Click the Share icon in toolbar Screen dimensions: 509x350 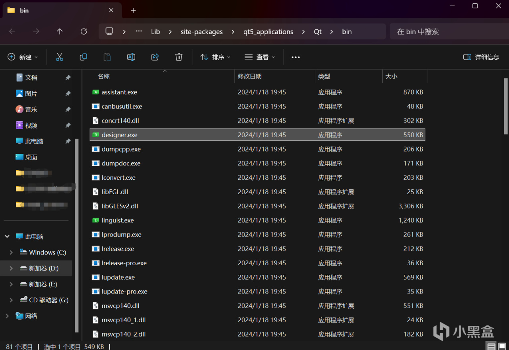[155, 57]
